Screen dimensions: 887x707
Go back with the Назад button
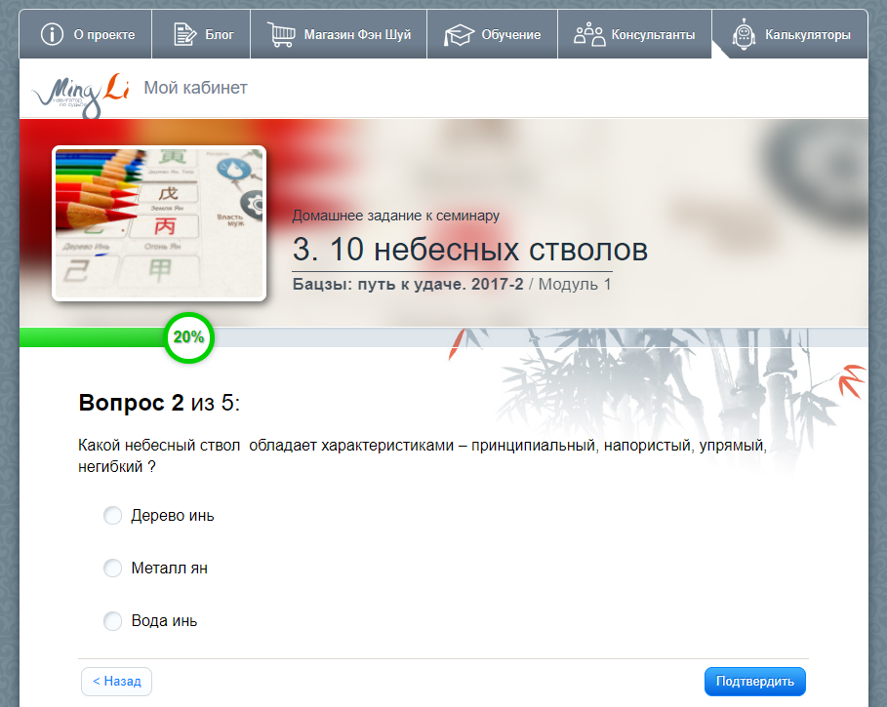click(x=116, y=682)
